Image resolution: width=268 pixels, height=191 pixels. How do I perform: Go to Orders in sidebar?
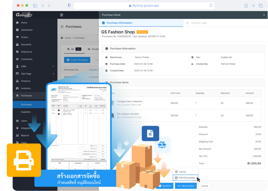(24, 37)
